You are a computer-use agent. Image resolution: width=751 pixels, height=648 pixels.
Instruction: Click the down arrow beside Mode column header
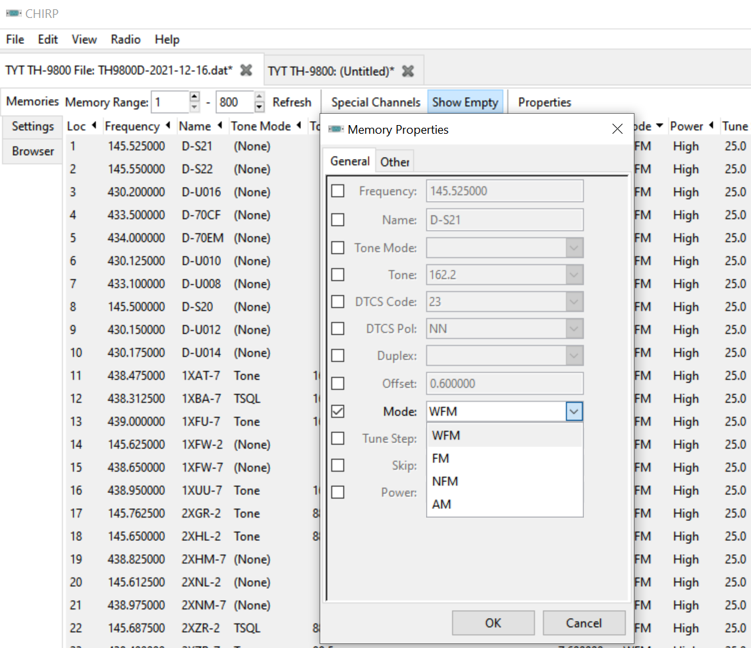[x=660, y=126]
